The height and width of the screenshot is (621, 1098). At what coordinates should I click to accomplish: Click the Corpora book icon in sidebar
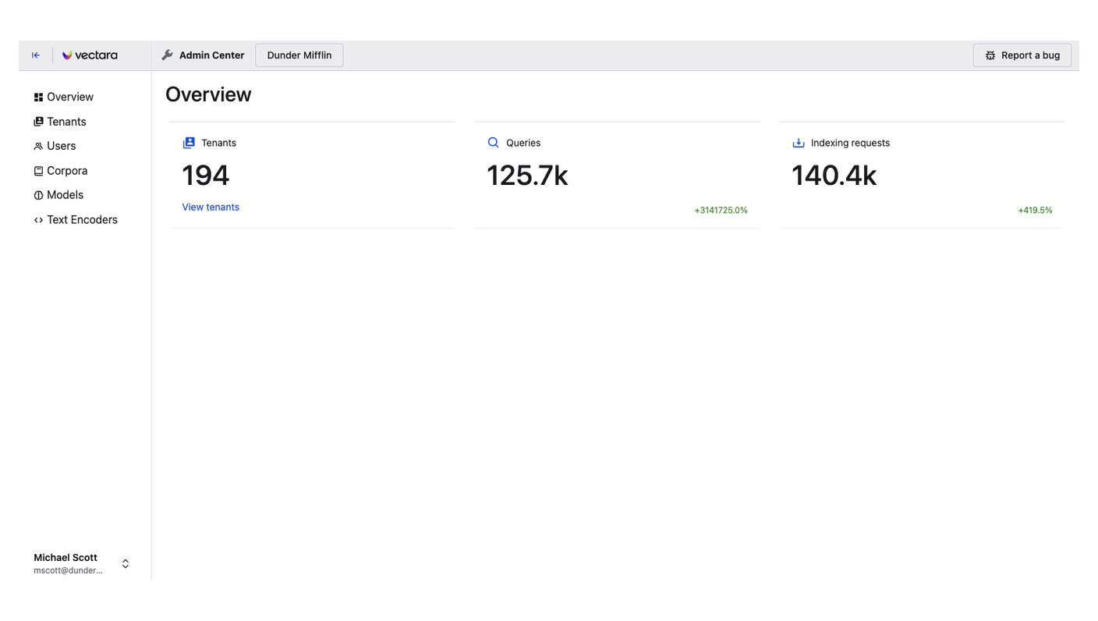(x=38, y=171)
